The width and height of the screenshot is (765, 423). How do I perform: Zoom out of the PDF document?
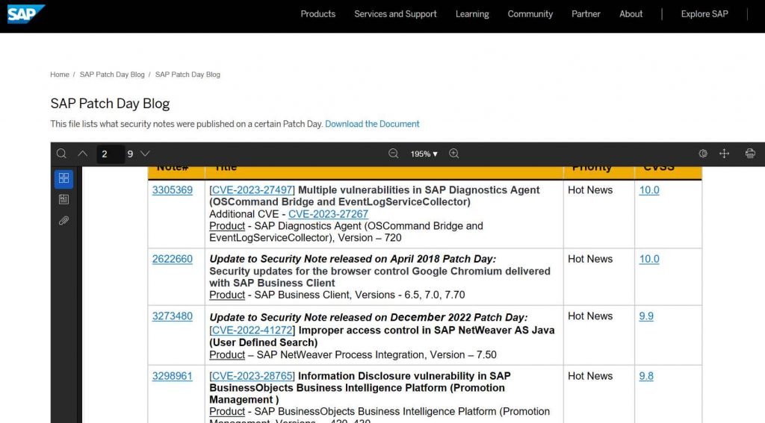(393, 154)
